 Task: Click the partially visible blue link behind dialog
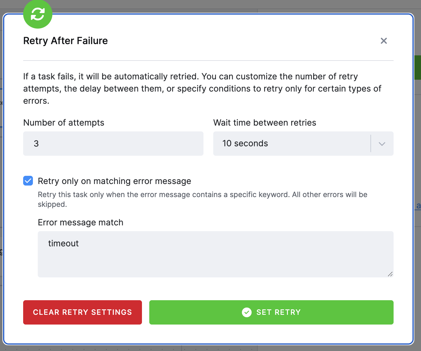(x=418, y=206)
